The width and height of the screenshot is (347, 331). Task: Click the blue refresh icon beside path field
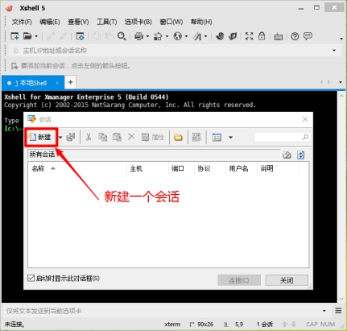coord(300,155)
